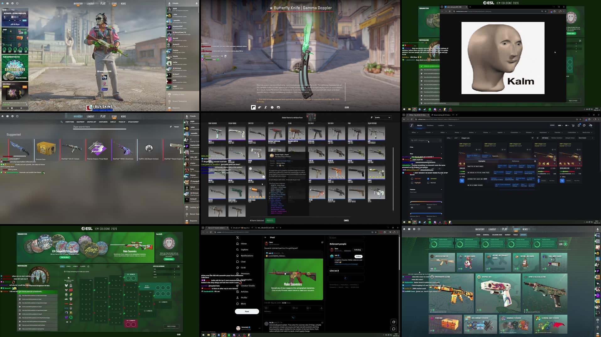Open COLOGNE 2026 tab in CS2 store
Image resolution: width=601 pixels, height=337 pixels.
pyautogui.click(x=497, y=235)
